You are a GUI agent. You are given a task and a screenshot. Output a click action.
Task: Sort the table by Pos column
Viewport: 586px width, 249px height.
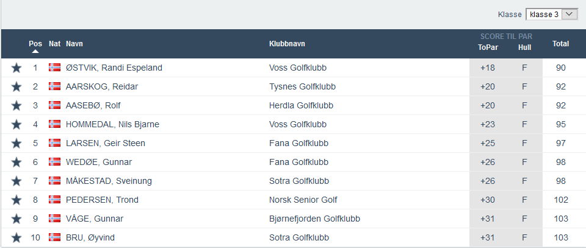35,44
